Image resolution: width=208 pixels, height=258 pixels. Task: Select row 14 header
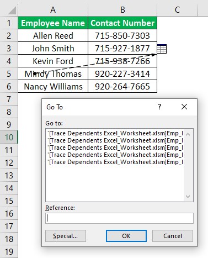[x=9, y=188]
